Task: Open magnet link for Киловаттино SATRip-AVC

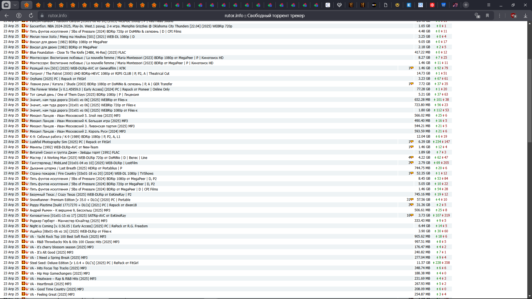Action: (x=27, y=215)
